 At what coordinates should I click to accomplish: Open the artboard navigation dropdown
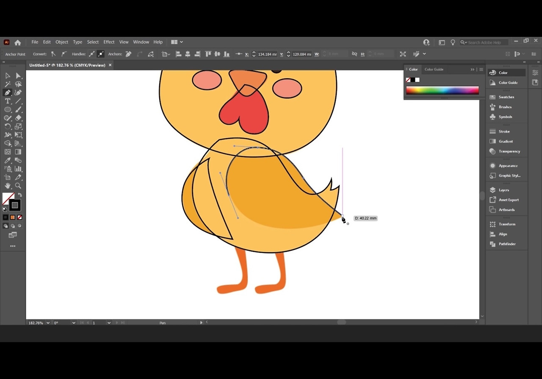click(x=109, y=323)
